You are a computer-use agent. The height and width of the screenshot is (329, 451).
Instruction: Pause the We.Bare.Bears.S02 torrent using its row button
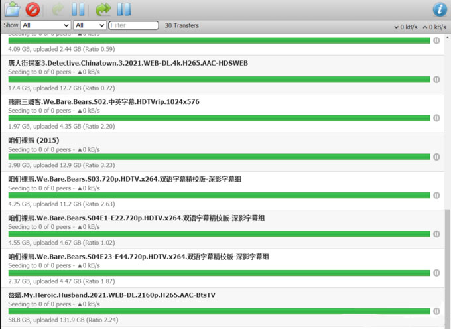[x=436, y=118]
